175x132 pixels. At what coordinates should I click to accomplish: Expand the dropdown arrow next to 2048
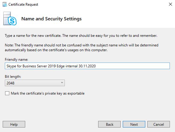pyautogui.click(x=62, y=83)
